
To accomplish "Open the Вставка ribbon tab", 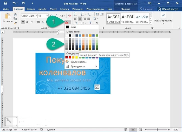I will tap(30, 9).
